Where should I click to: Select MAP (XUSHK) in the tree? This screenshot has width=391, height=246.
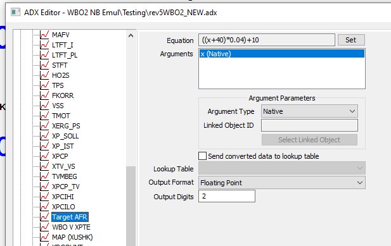pos(72,237)
